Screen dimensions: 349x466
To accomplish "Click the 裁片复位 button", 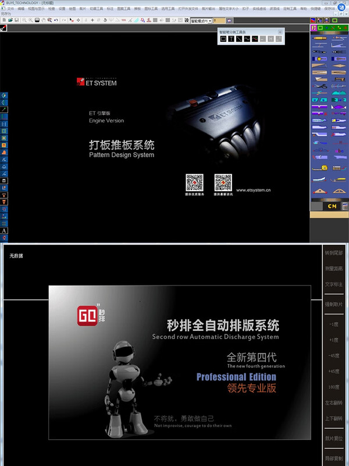I will pyautogui.click(x=333, y=439).
